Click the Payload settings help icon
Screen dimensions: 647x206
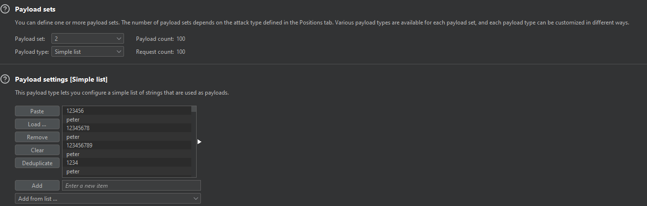(5, 79)
